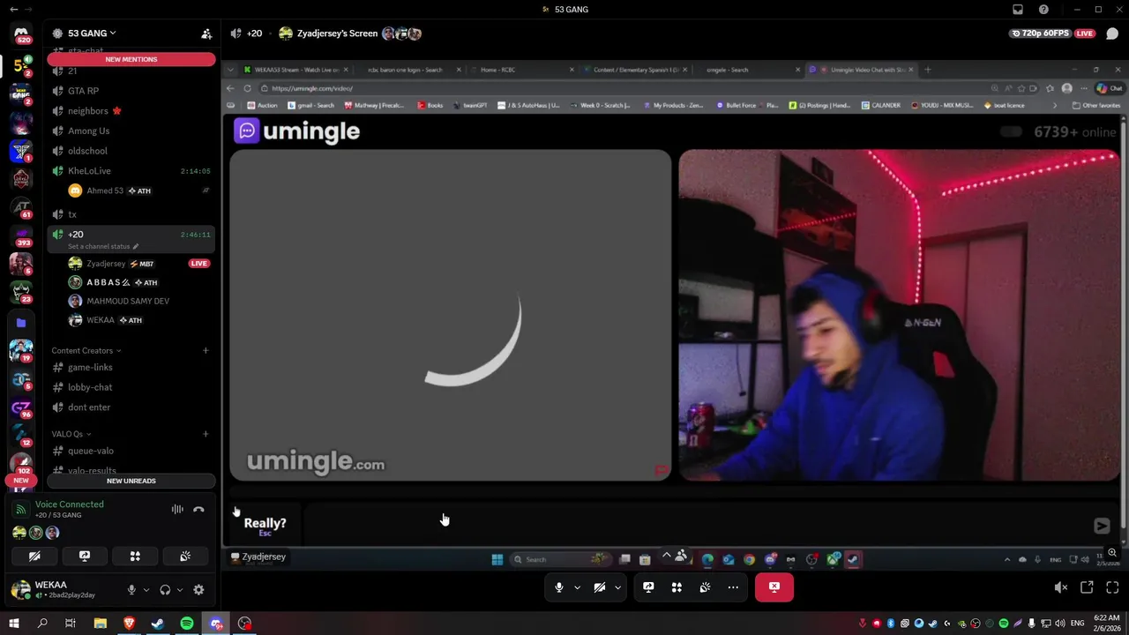The image size is (1129, 635).
Task: Deafen with headphones icon in user panel
Action: click(x=165, y=590)
